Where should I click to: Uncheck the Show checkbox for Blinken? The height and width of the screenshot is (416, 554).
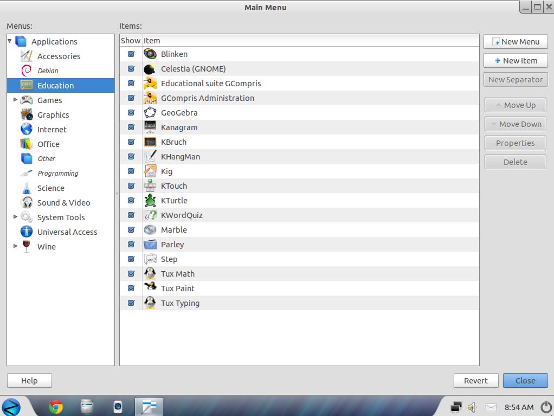(131, 54)
